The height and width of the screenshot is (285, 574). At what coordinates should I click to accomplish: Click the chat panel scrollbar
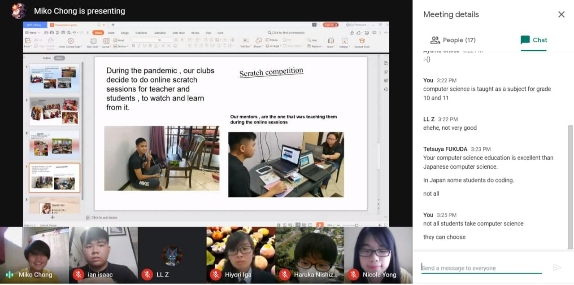click(570, 187)
